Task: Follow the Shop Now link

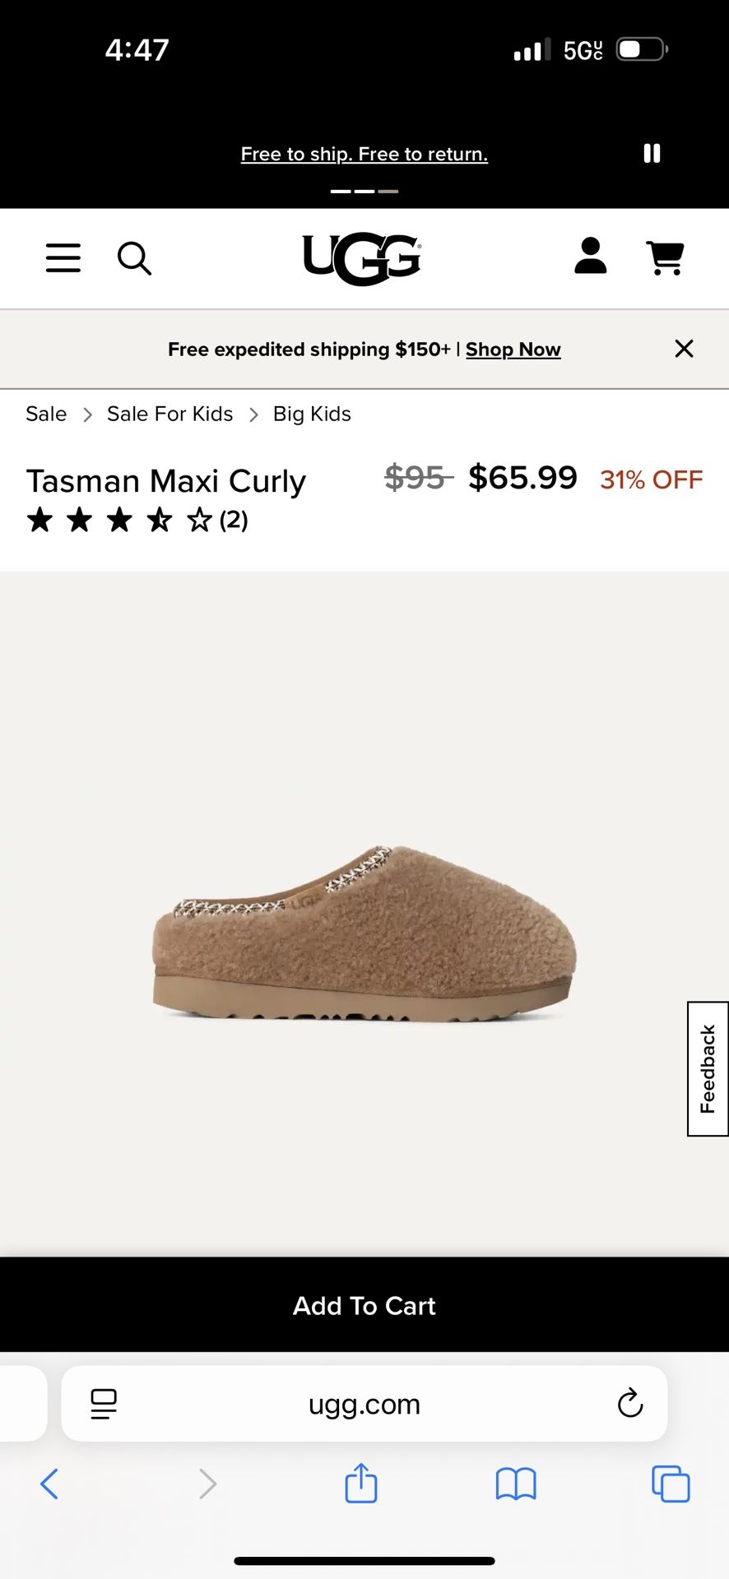Action: [513, 350]
